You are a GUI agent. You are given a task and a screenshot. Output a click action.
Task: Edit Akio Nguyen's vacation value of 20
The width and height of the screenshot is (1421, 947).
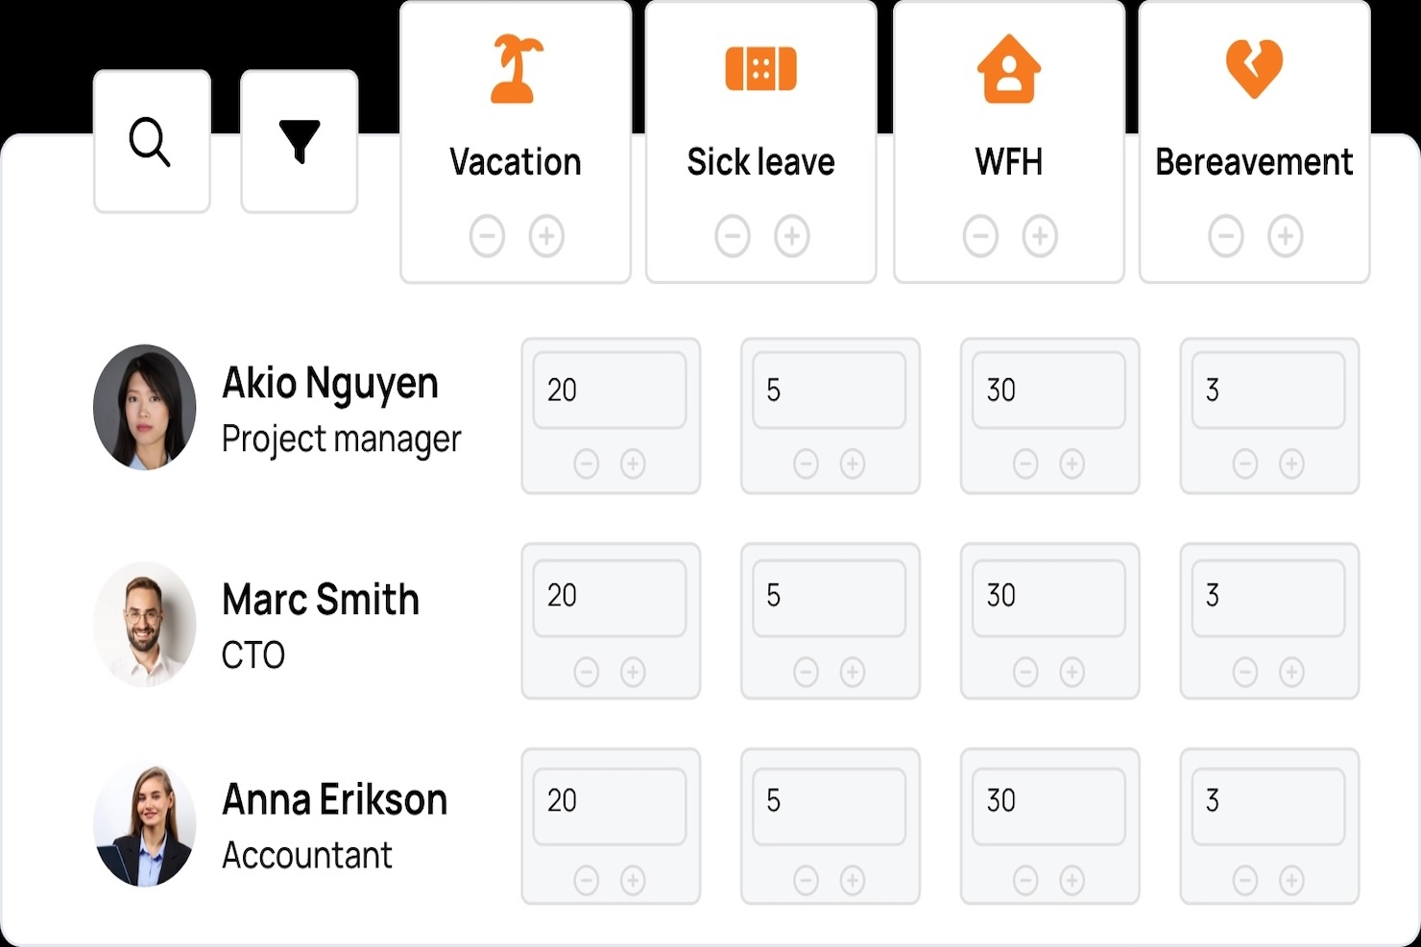tap(610, 390)
